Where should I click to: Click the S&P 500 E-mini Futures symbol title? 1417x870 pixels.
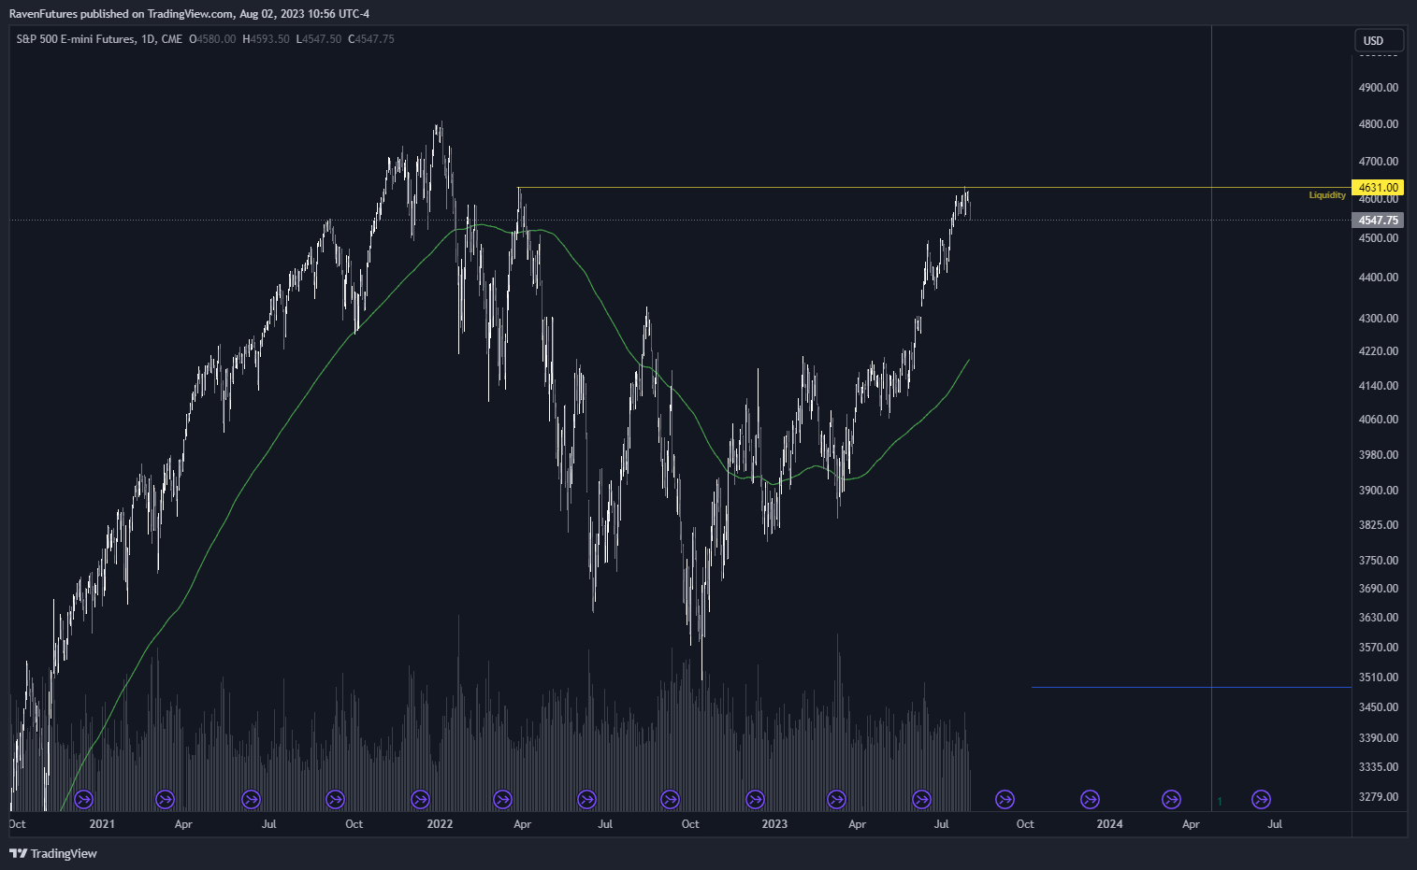click(x=76, y=39)
